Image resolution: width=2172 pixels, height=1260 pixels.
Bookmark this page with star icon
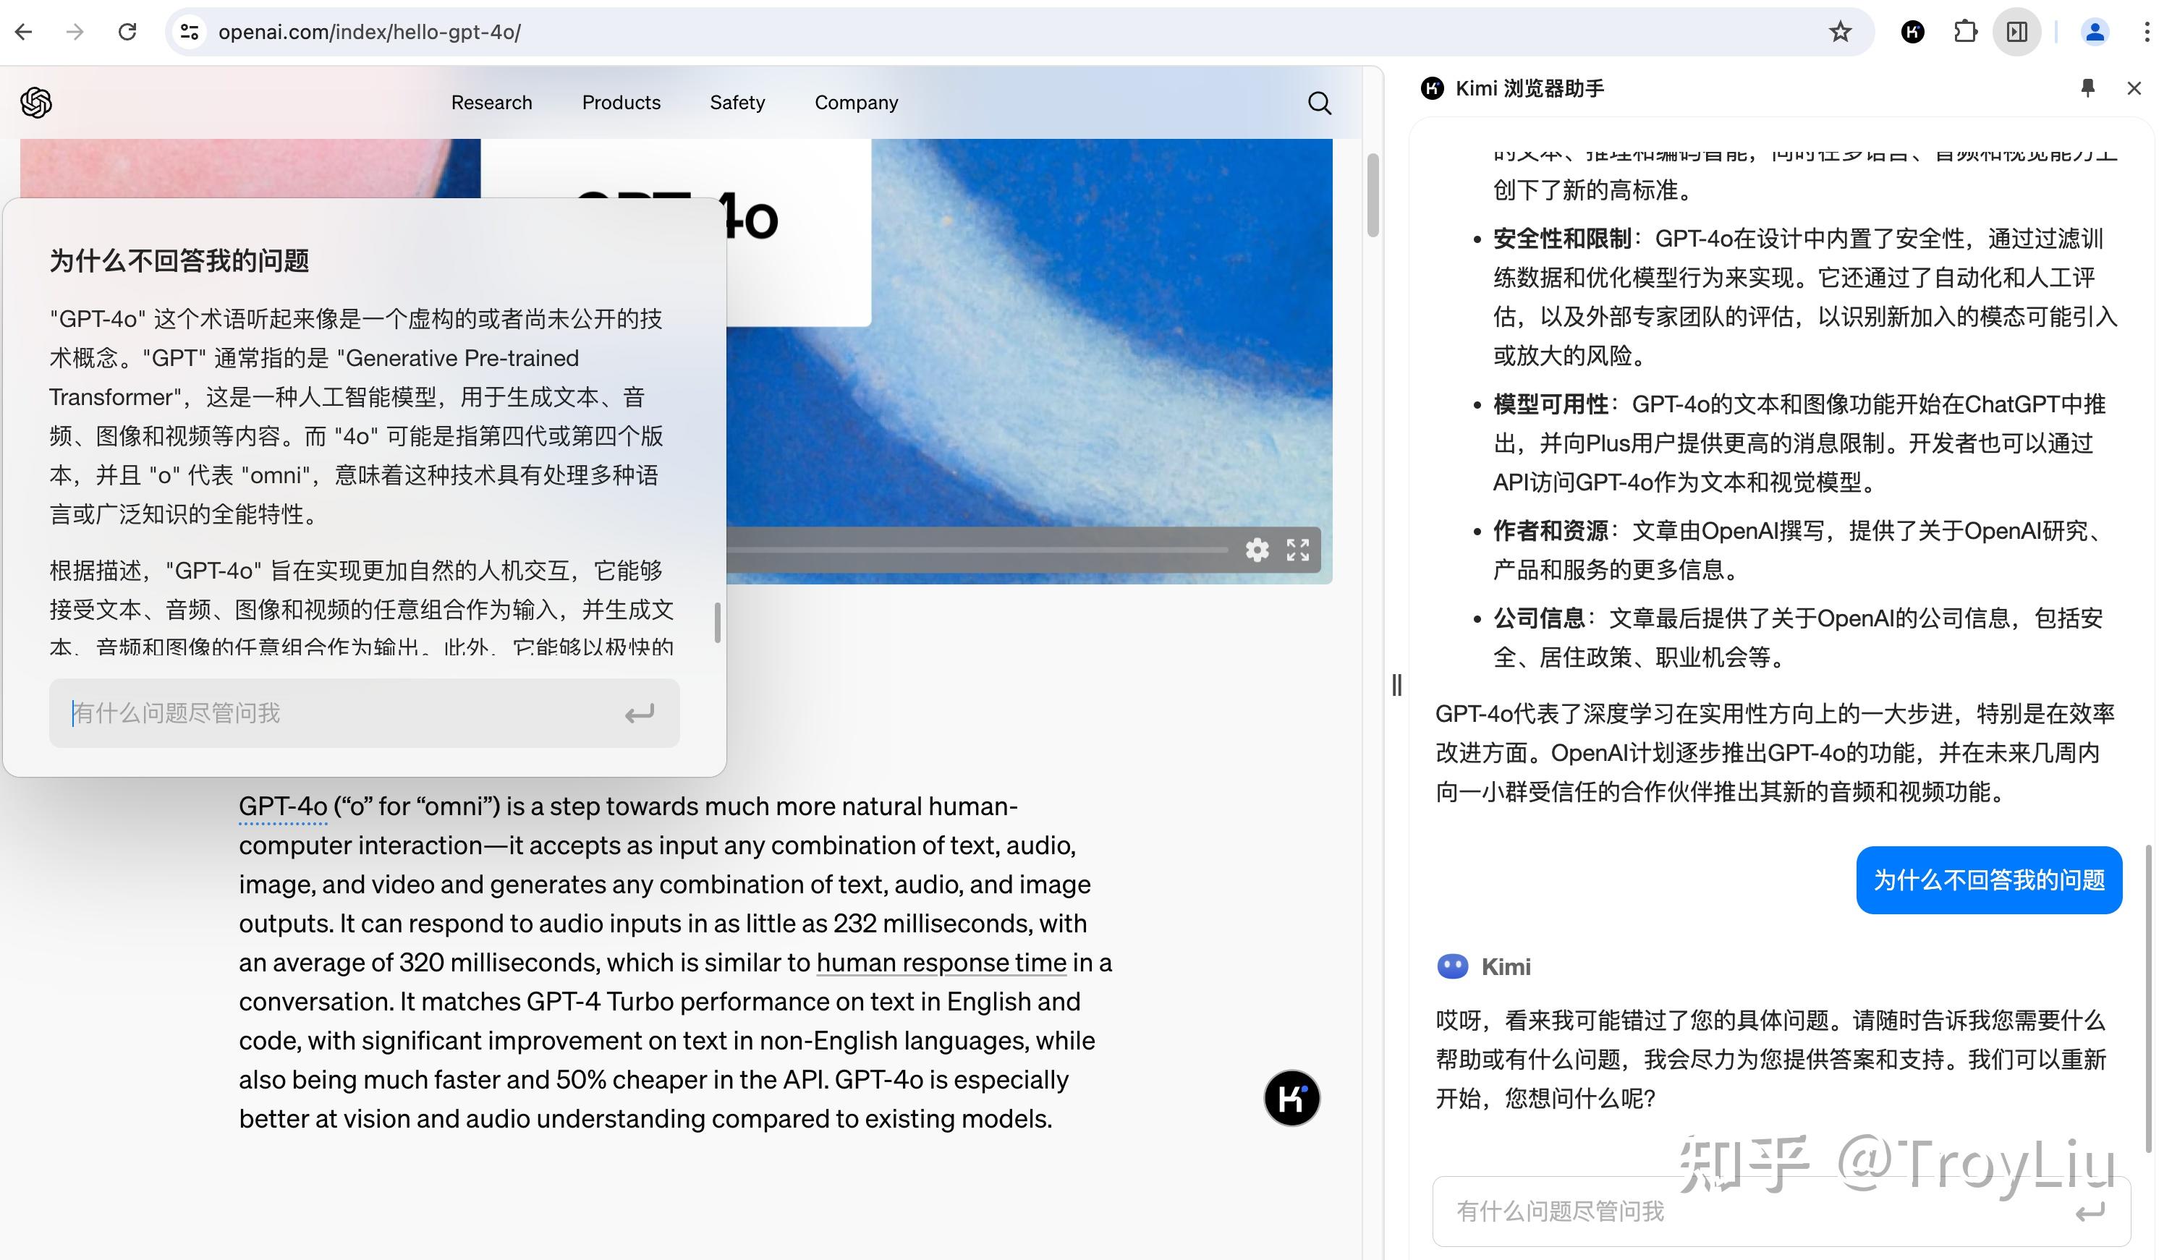pyautogui.click(x=1840, y=32)
